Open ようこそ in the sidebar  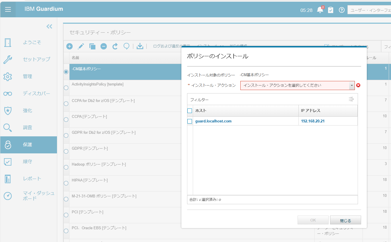[x=32, y=42]
